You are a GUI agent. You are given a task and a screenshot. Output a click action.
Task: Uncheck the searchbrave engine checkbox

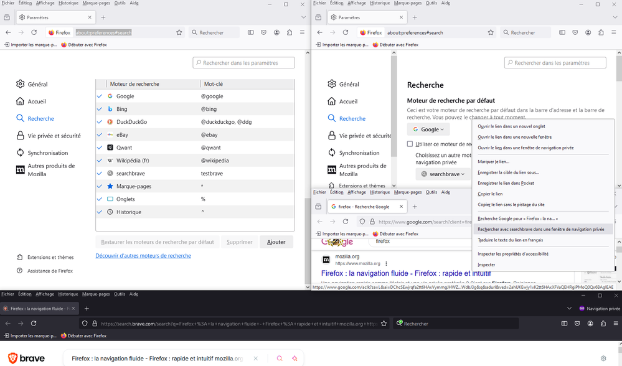click(100, 173)
